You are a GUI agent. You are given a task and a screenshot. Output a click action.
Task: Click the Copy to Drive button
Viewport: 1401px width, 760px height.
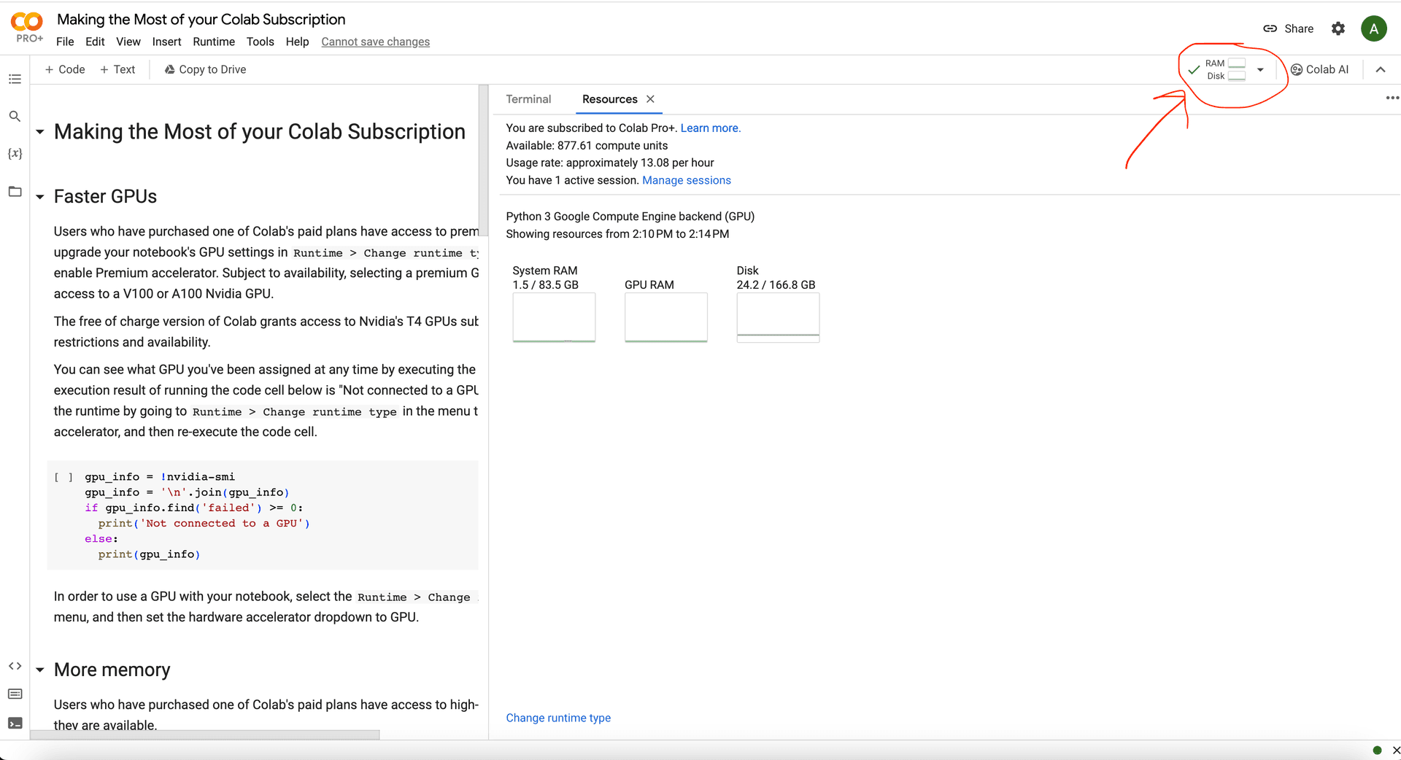click(205, 69)
